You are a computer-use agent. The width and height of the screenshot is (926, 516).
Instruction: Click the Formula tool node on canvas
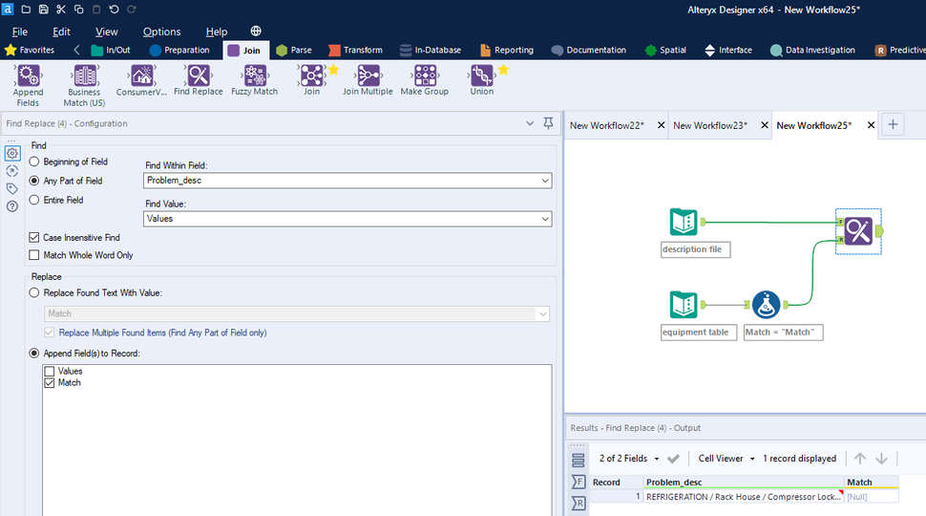(766, 305)
